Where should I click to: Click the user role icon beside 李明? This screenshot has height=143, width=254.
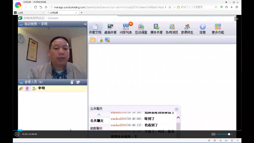click(x=34, y=88)
